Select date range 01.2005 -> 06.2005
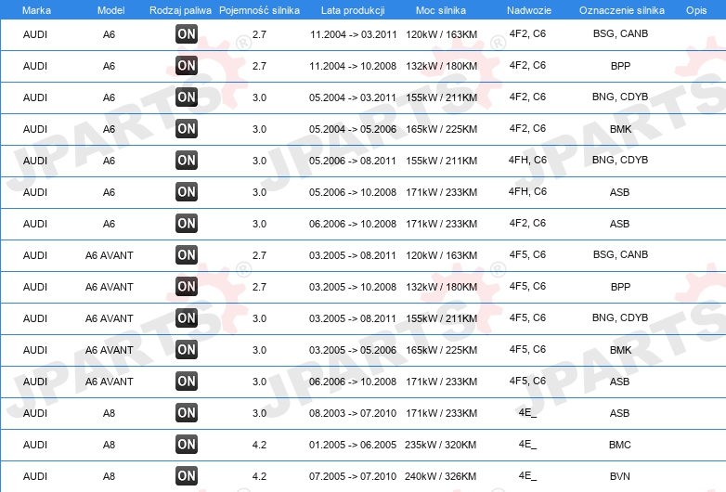This screenshot has width=726, height=492. pyautogui.click(x=353, y=445)
